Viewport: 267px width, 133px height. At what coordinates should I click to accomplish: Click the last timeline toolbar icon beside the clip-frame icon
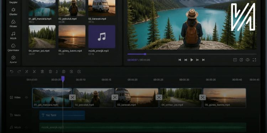[x=79, y=72]
